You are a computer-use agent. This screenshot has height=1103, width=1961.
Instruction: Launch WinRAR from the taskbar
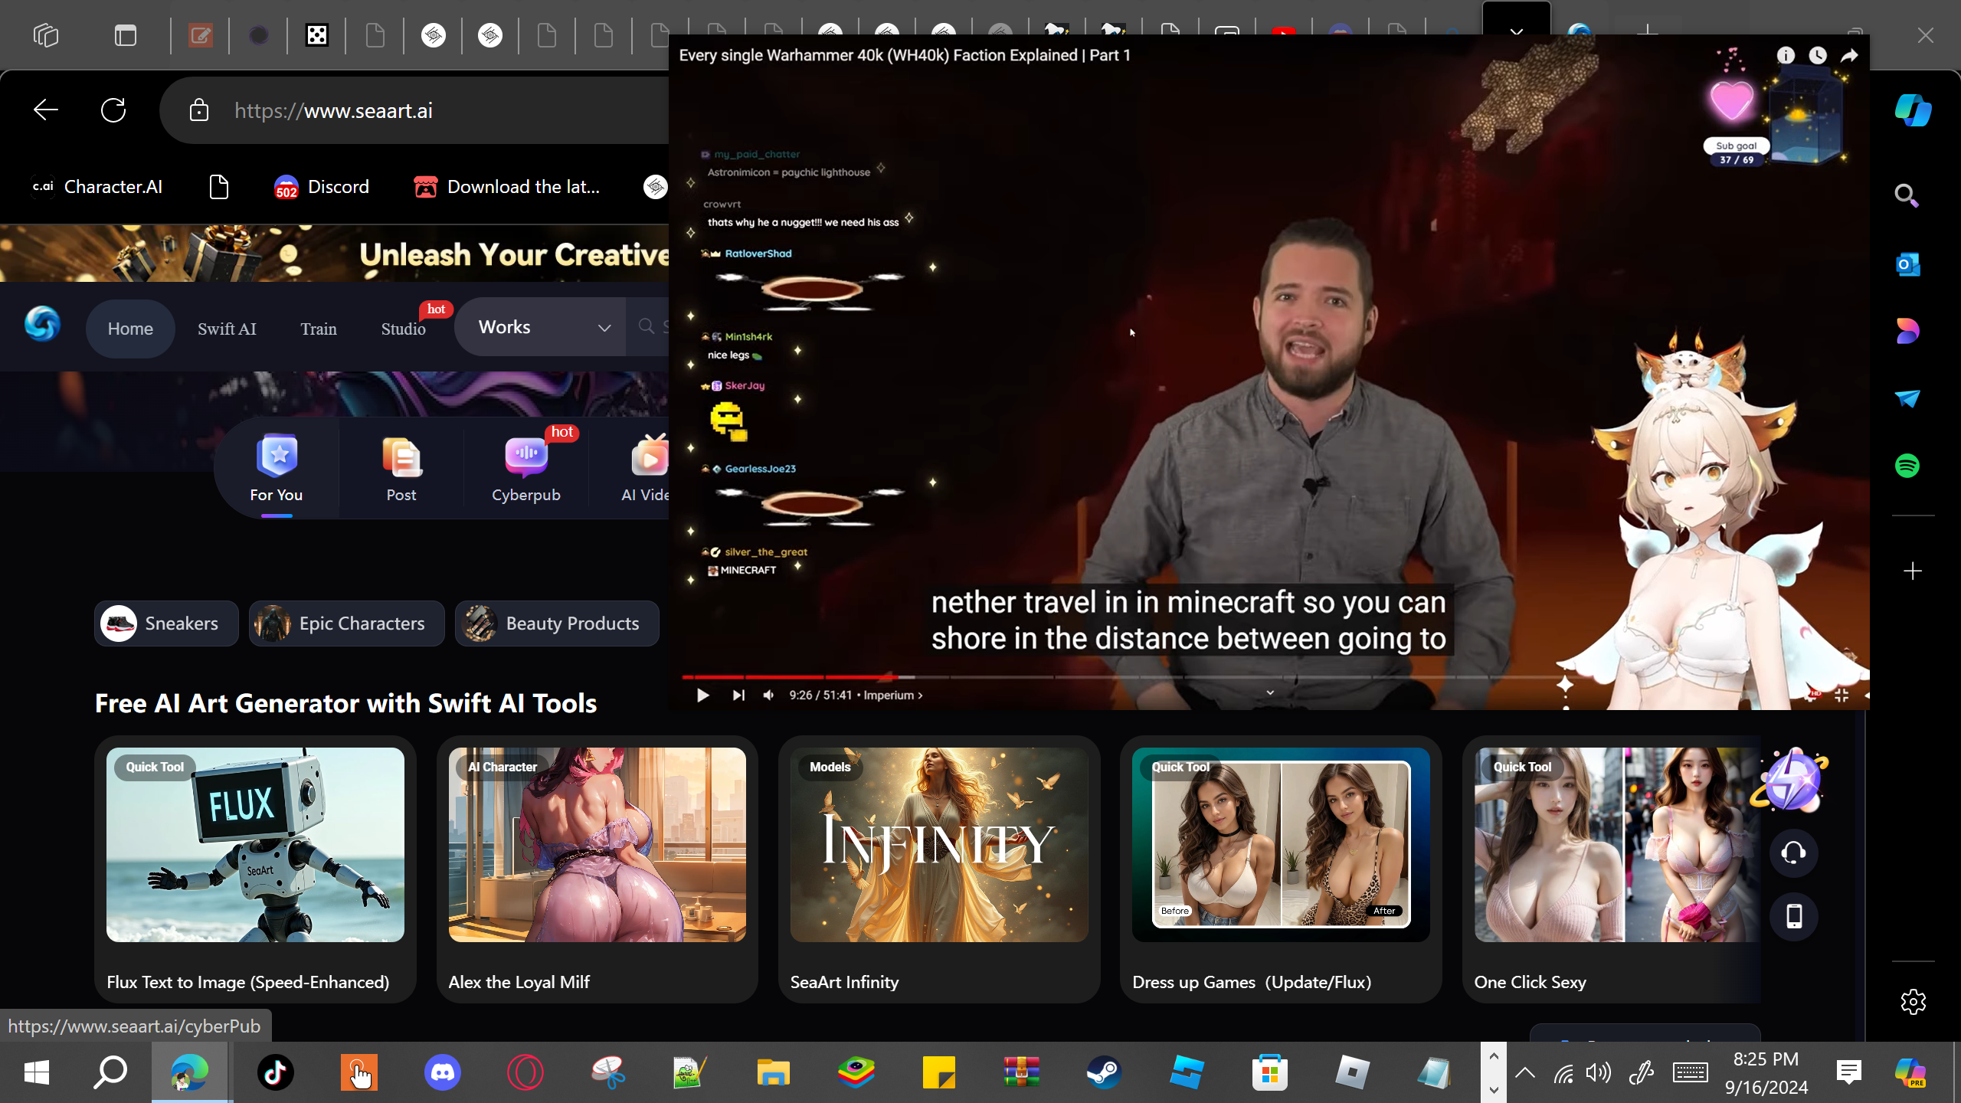(1021, 1072)
